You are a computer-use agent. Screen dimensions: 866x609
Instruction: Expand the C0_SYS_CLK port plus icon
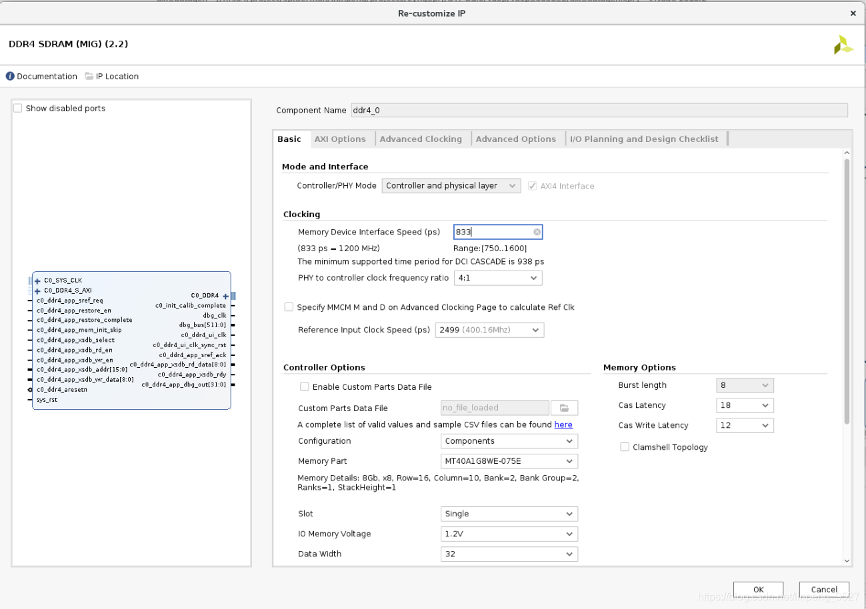pos(37,281)
